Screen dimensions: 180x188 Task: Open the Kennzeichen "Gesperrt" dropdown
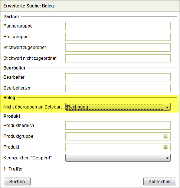coord(118,158)
